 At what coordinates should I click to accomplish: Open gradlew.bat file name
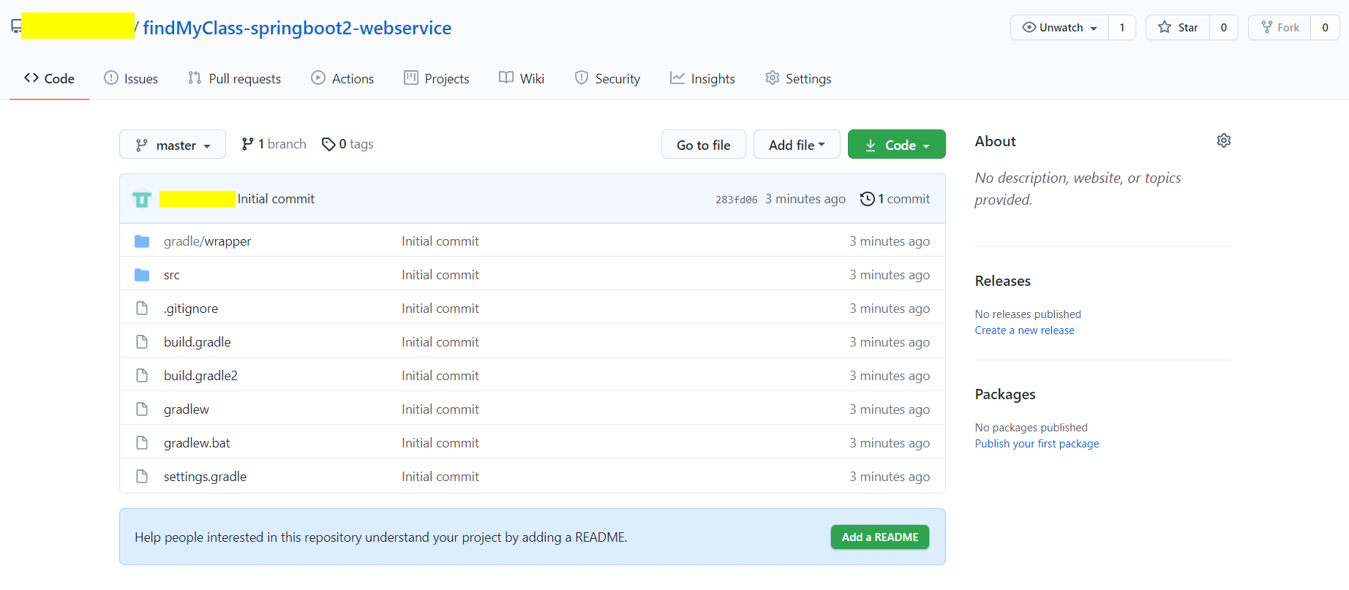[197, 443]
